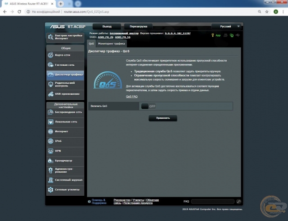288x221 pixels.
Task: Click the Traffic Manager gauge icon
Action: point(50,75)
